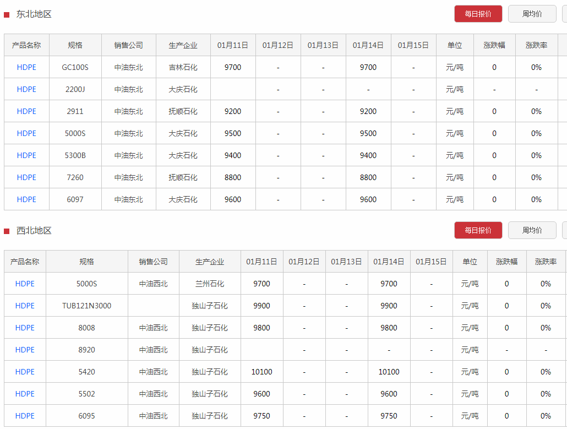Click 东北地区 section heading
This screenshot has width=567, height=429.
[34, 14]
